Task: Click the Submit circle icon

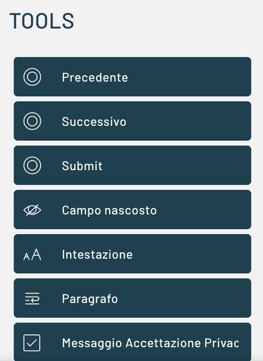Action: [32, 165]
